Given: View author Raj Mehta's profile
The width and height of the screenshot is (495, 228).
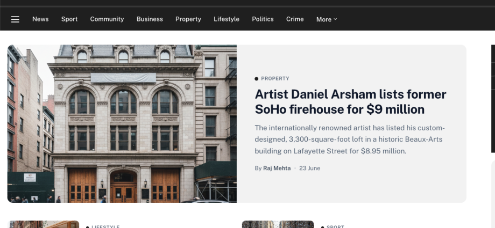Looking at the screenshot, I should point(277,168).
